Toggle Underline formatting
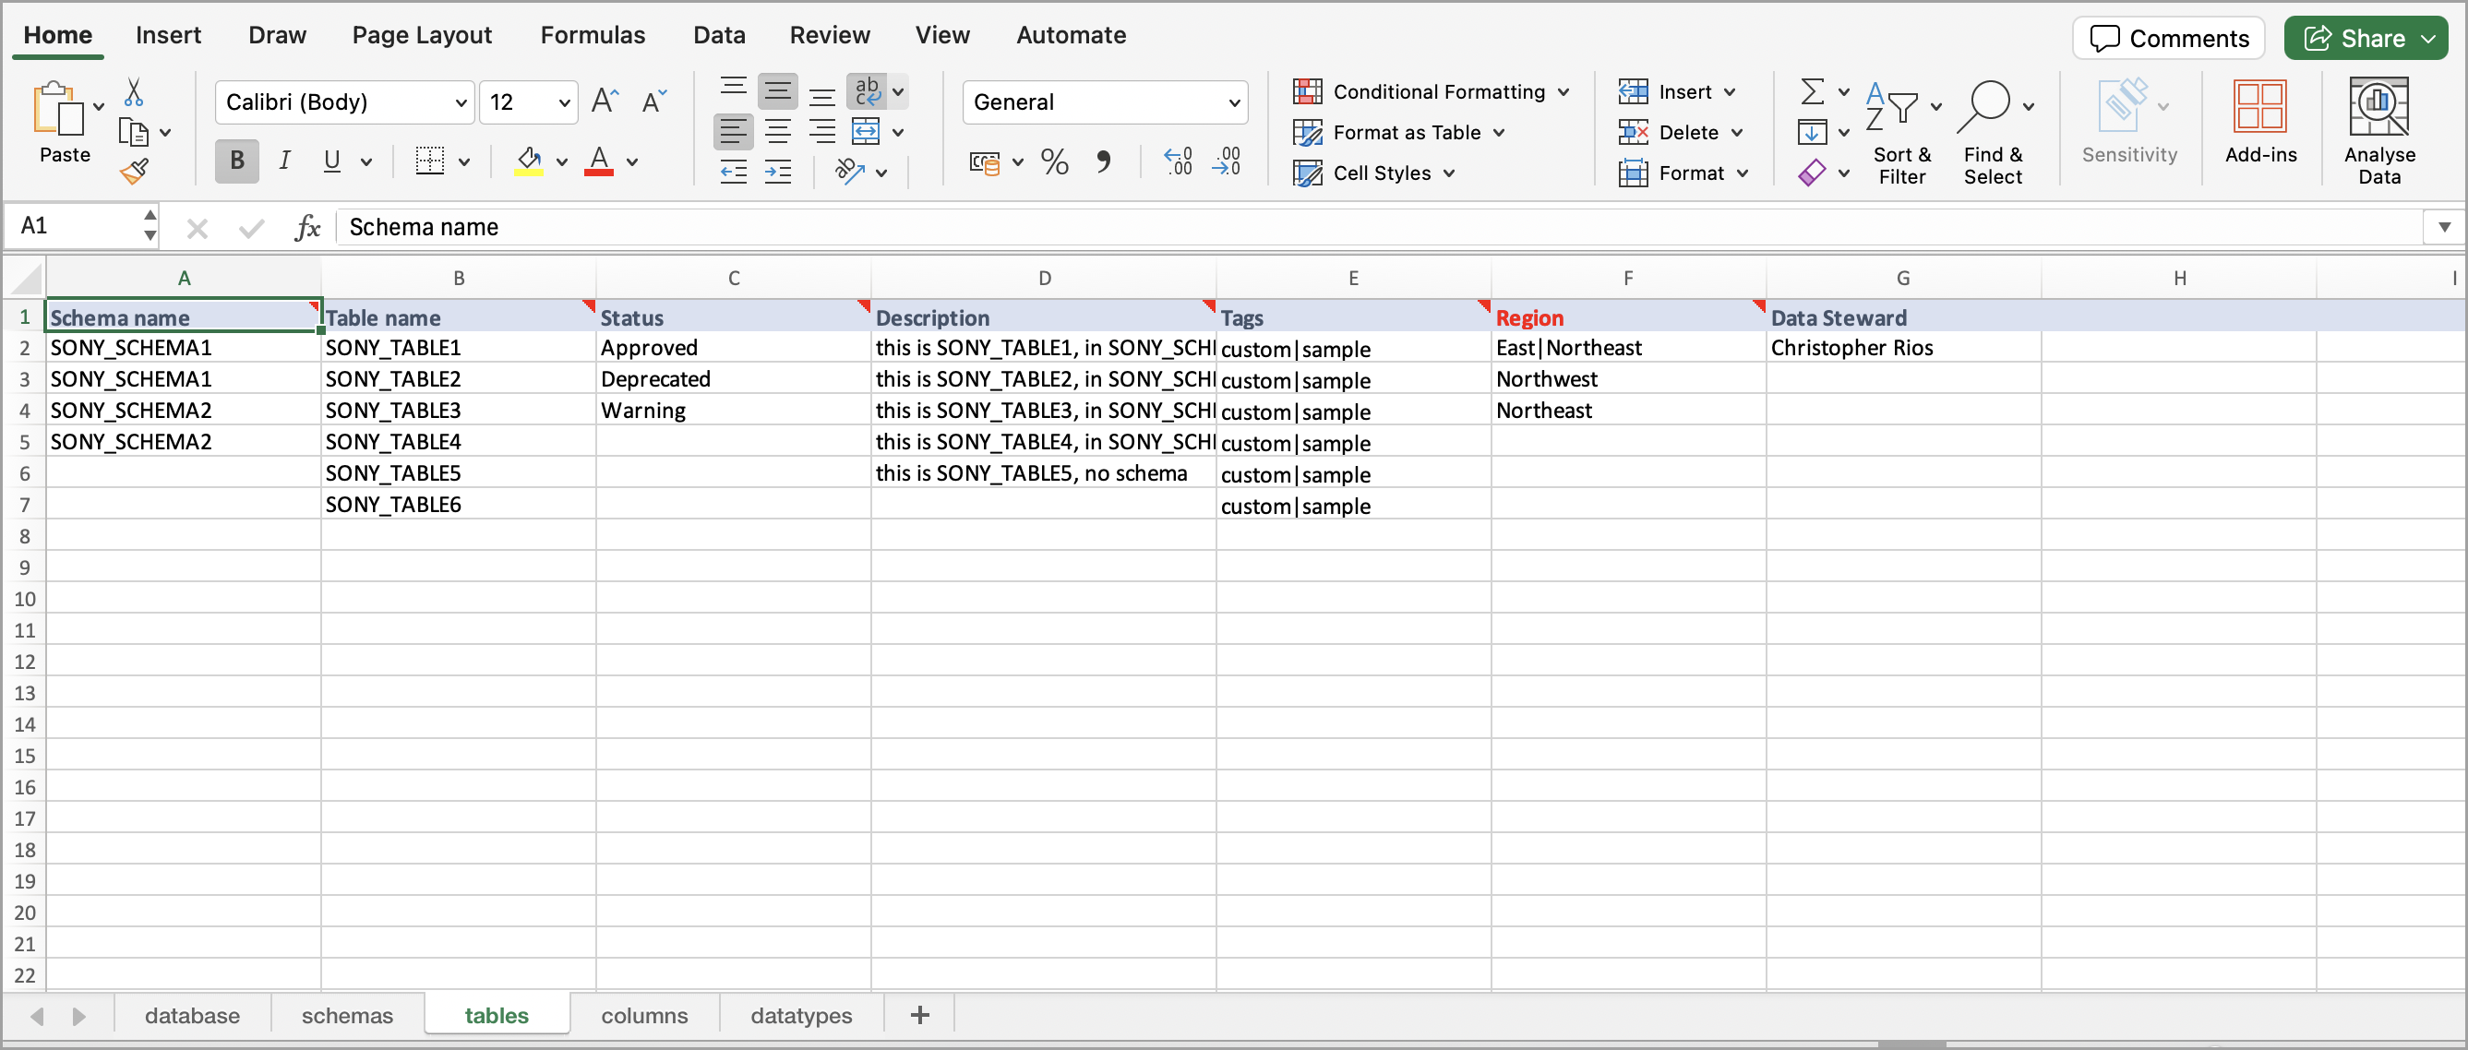This screenshot has height=1050, width=2468. tap(332, 161)
